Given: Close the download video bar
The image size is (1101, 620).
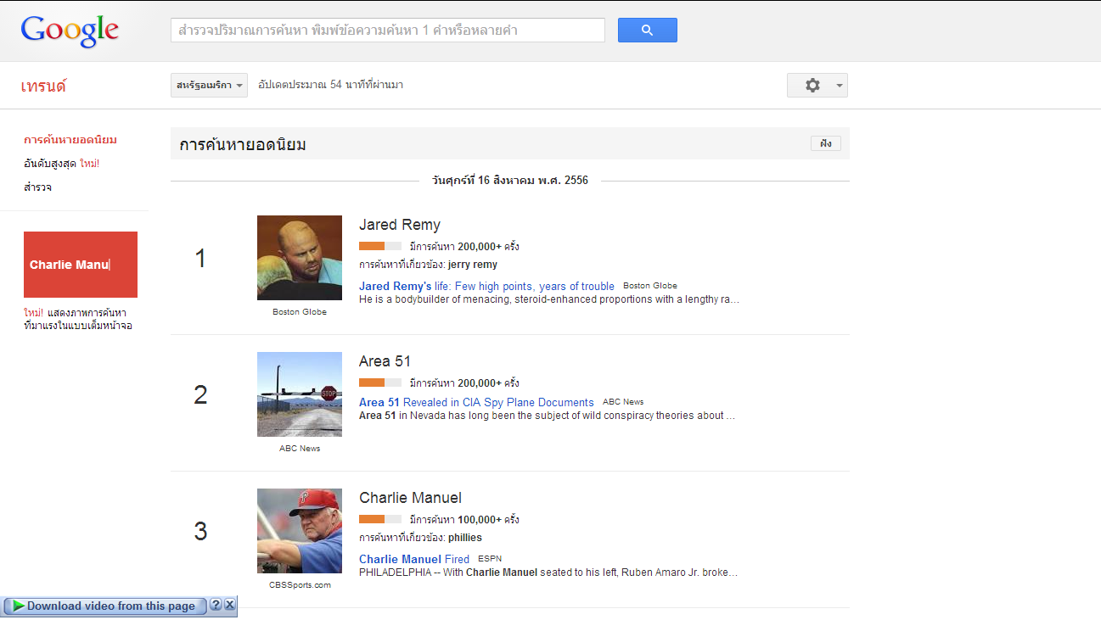Looking at the screenshot, I should point(230,605).
